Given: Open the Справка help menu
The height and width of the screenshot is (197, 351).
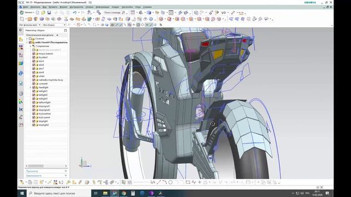Looking at the screenshot, I should click(x=148, y=7).
